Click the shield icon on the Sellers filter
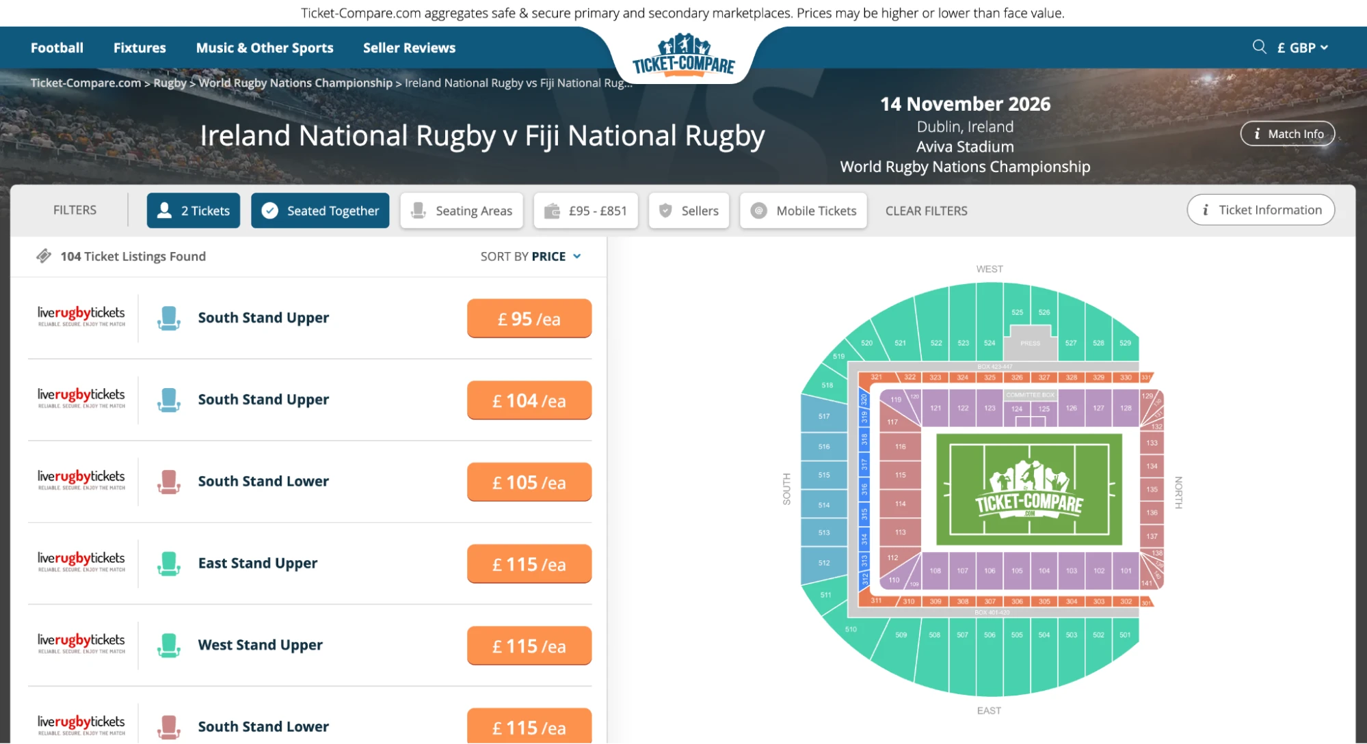The height and width of the screenshot is (744, 1367). [664, 210]
